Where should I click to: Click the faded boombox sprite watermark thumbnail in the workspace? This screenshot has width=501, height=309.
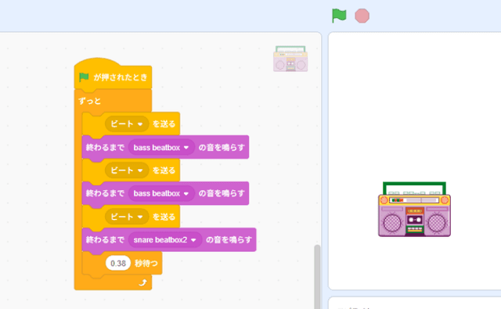pos(290,59)
